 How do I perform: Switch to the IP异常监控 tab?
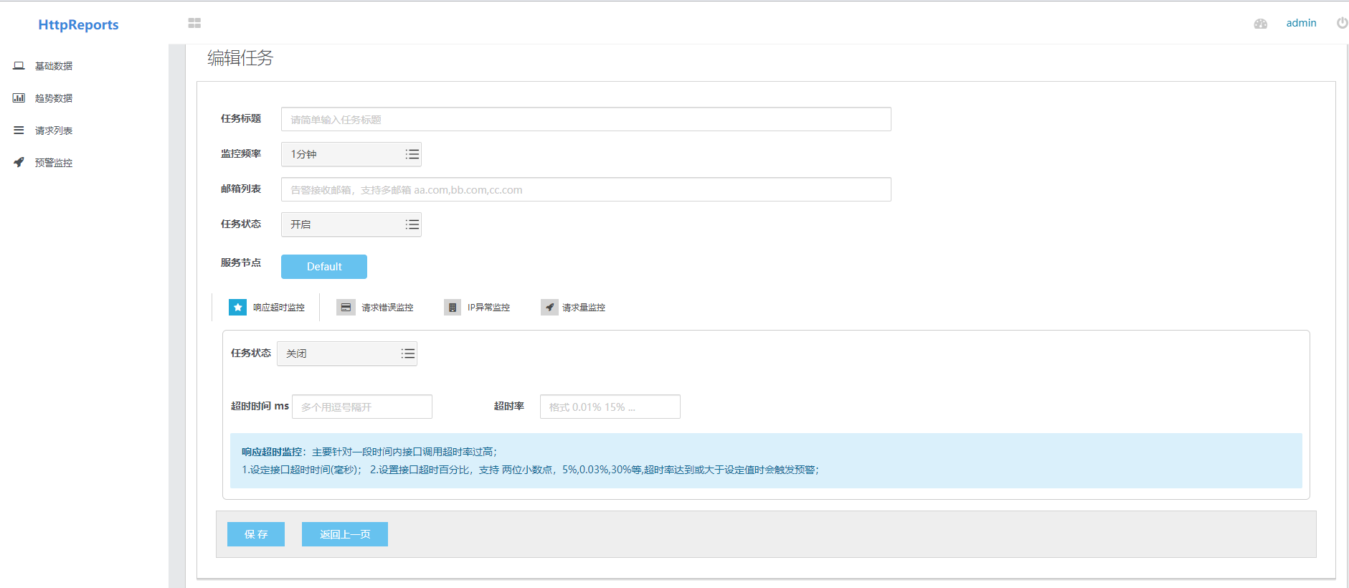tap(478, 308)
